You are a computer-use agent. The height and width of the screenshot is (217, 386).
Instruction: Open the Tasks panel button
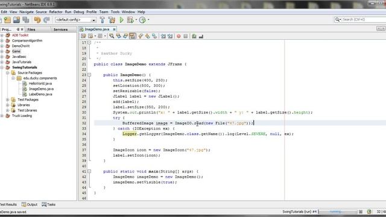pyautogui.click(x=48, y=204)
